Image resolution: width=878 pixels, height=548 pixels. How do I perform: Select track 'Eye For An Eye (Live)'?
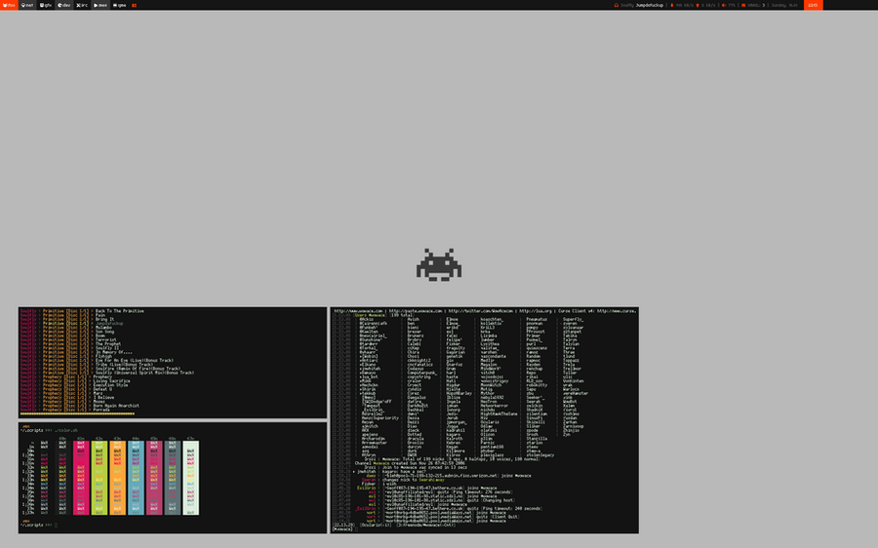tap(120, 361)
